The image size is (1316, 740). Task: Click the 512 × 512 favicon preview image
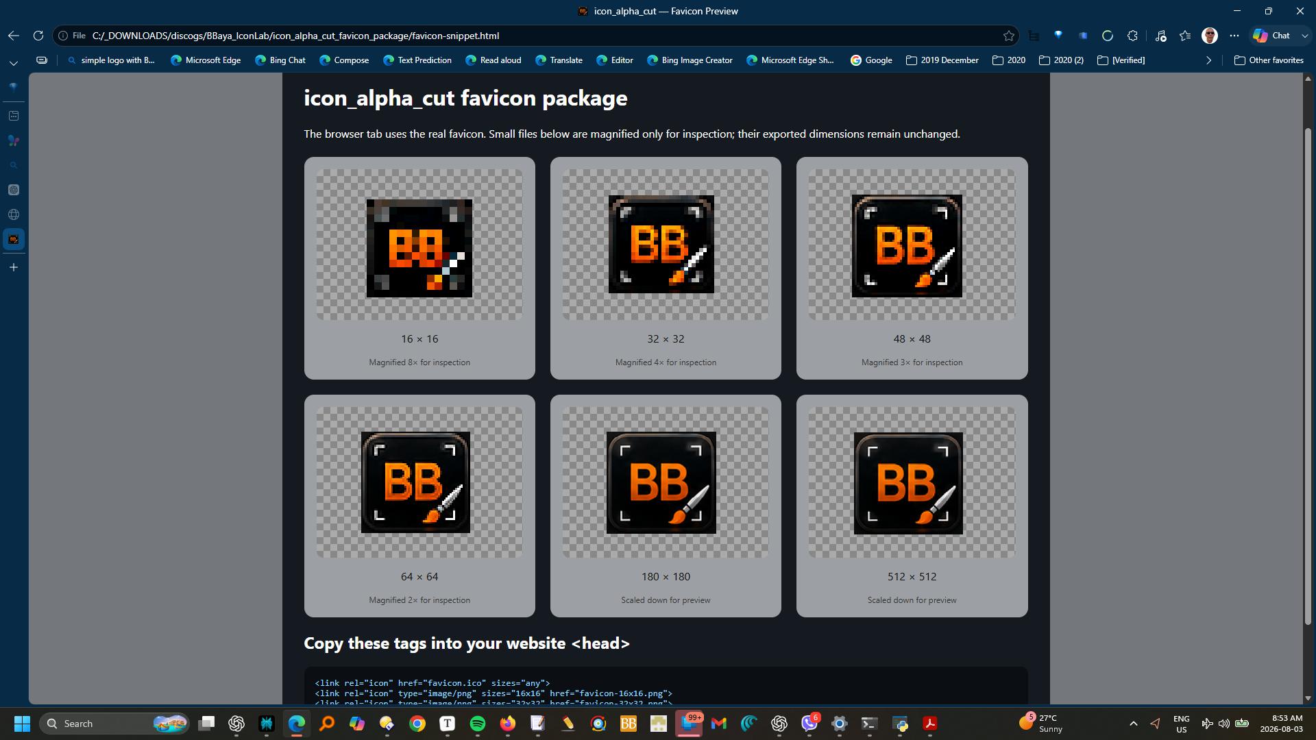(908, 483)
